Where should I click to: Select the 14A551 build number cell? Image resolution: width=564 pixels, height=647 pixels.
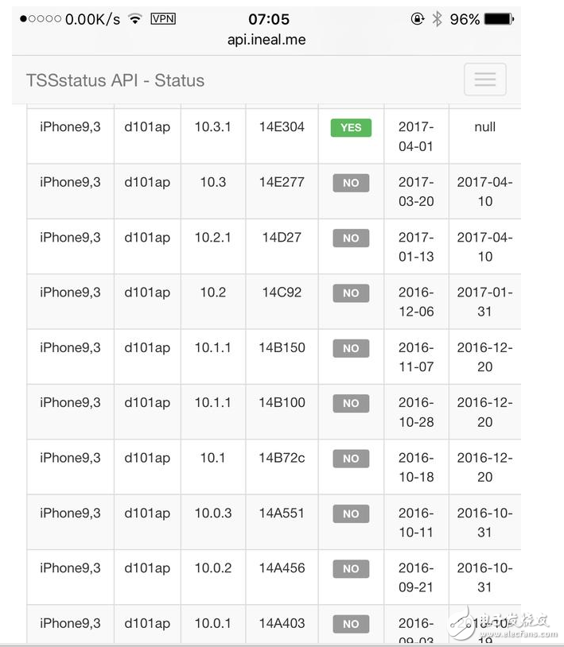[x=280, y=513]
